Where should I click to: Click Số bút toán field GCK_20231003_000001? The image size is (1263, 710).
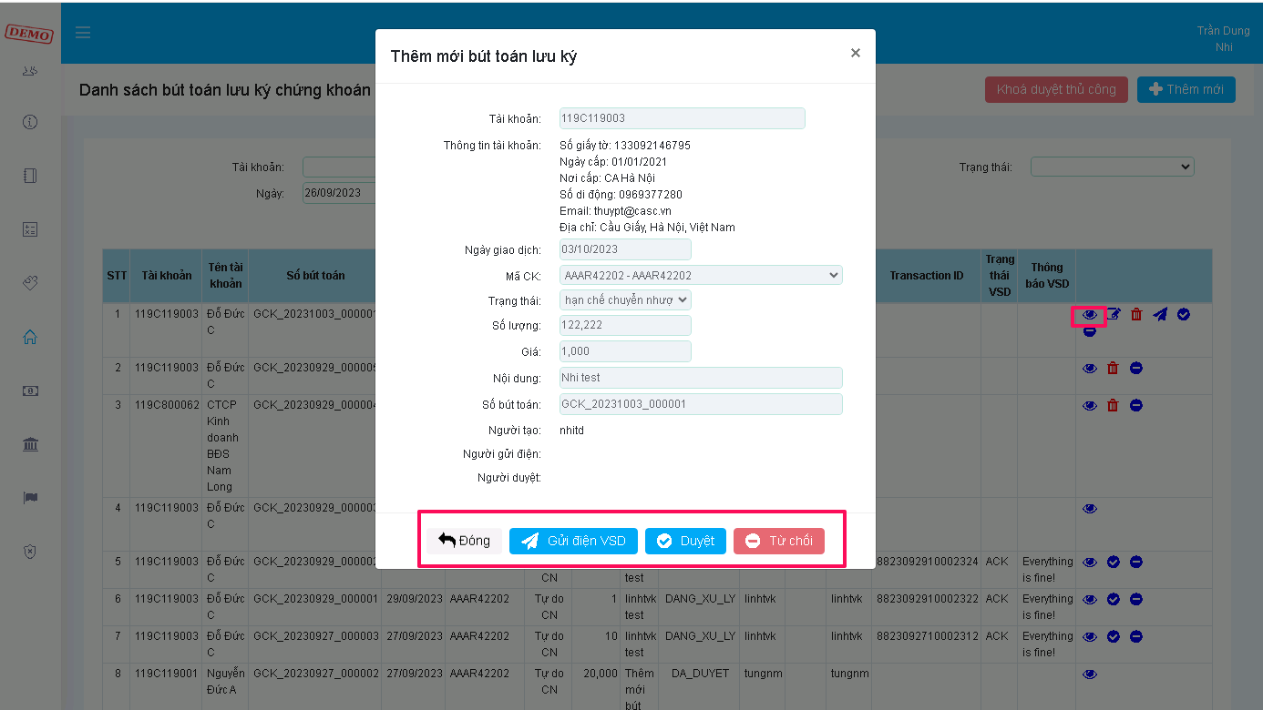pos(701,404)
